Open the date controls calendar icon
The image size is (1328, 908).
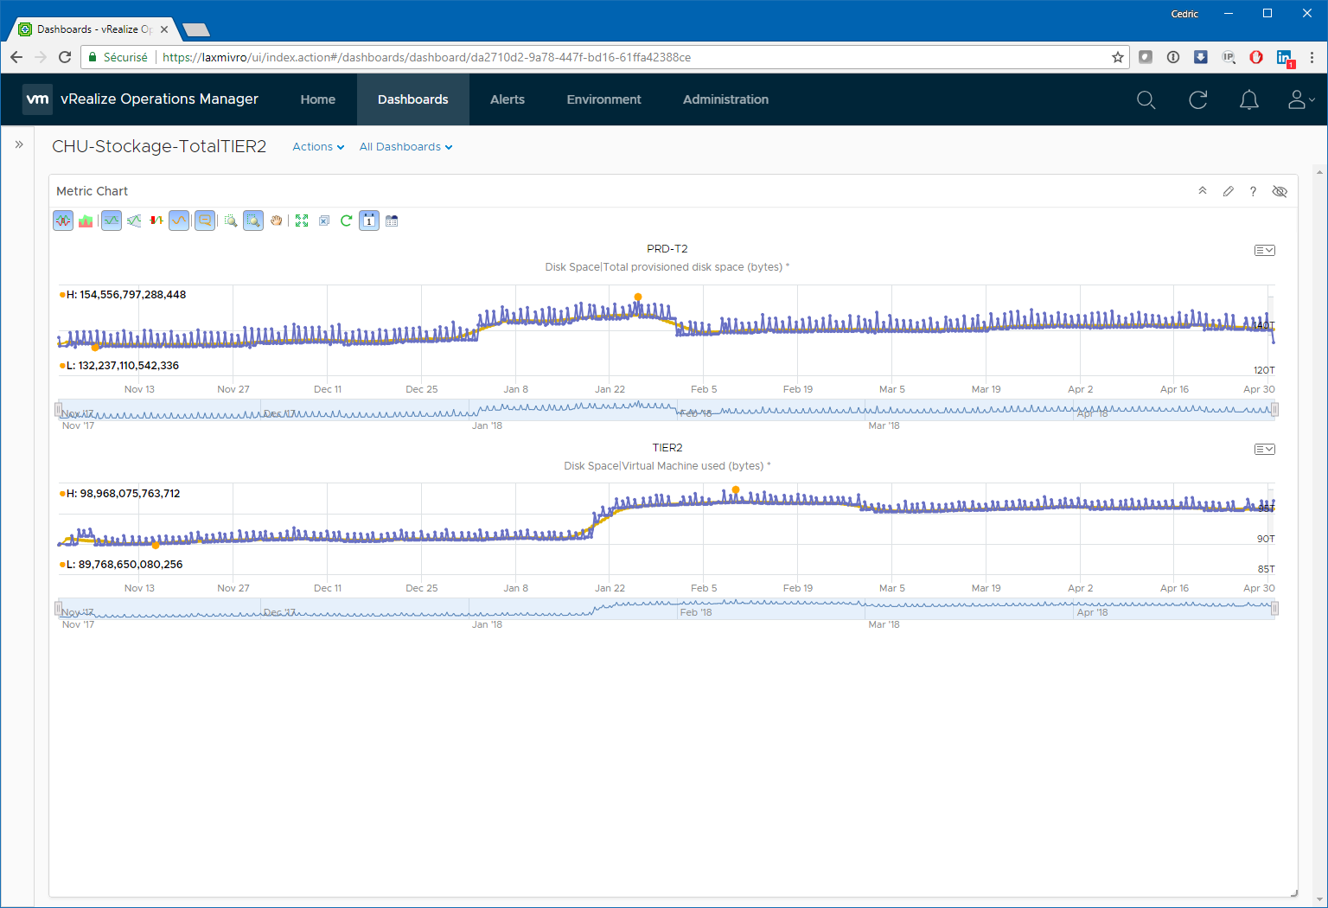[369, 221]
